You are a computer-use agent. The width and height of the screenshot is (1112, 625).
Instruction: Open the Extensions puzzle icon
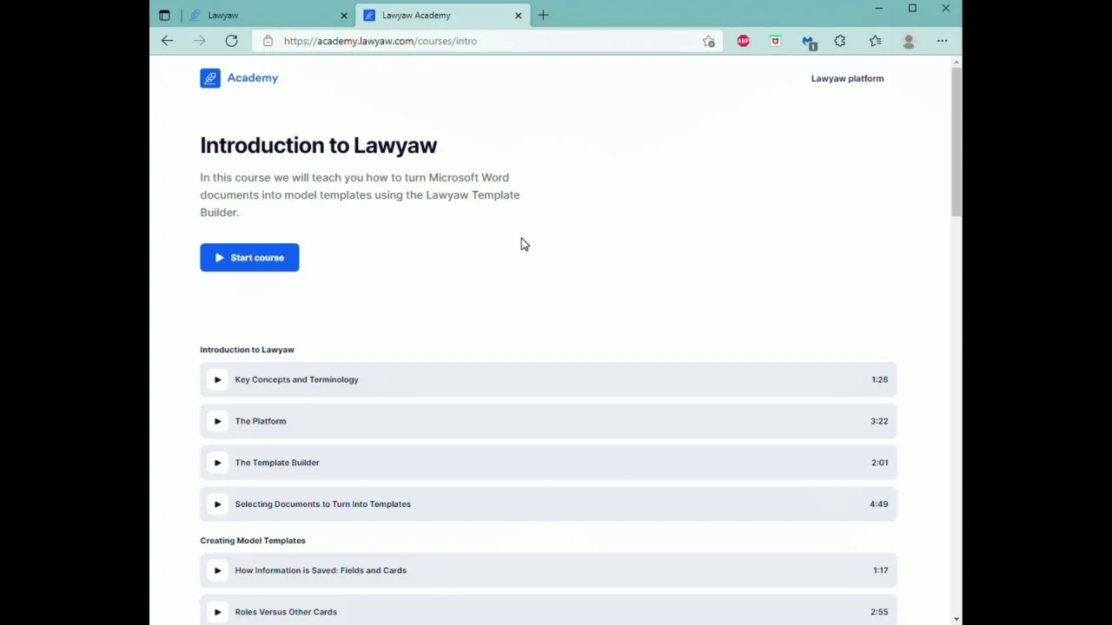pos(840,41)
